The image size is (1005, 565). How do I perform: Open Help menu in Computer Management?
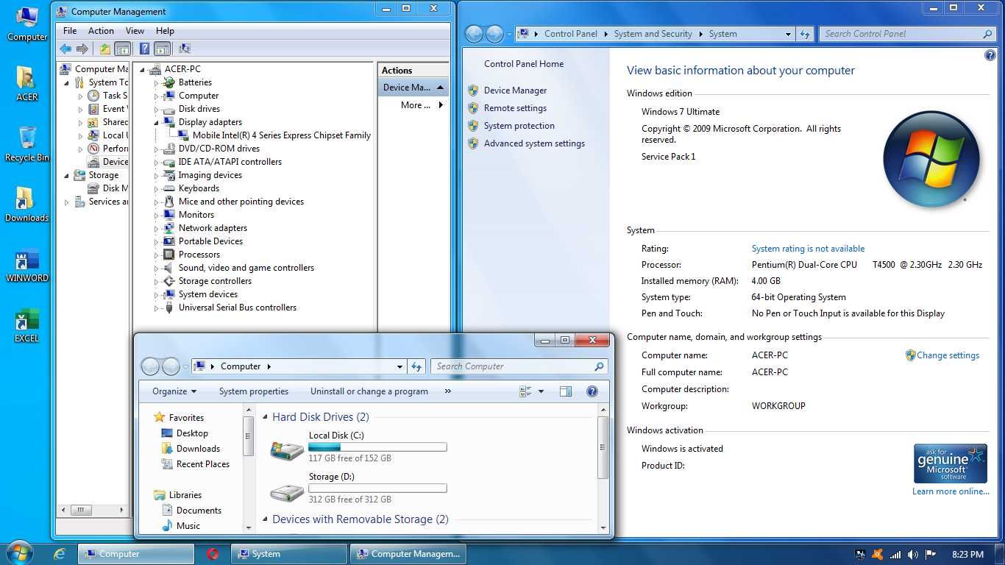tap(165, 31)
